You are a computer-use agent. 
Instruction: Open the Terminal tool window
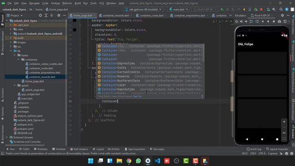pos(59,149)
